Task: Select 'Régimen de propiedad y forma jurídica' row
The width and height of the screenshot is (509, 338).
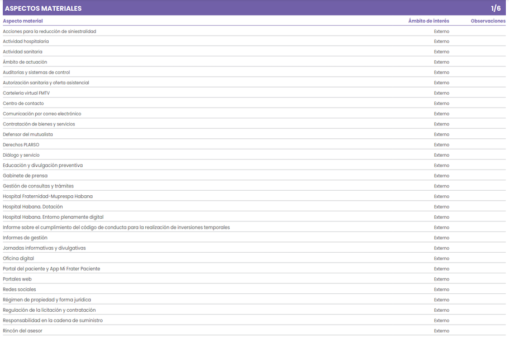Action: pyautogui.click(x=254, y=300)
